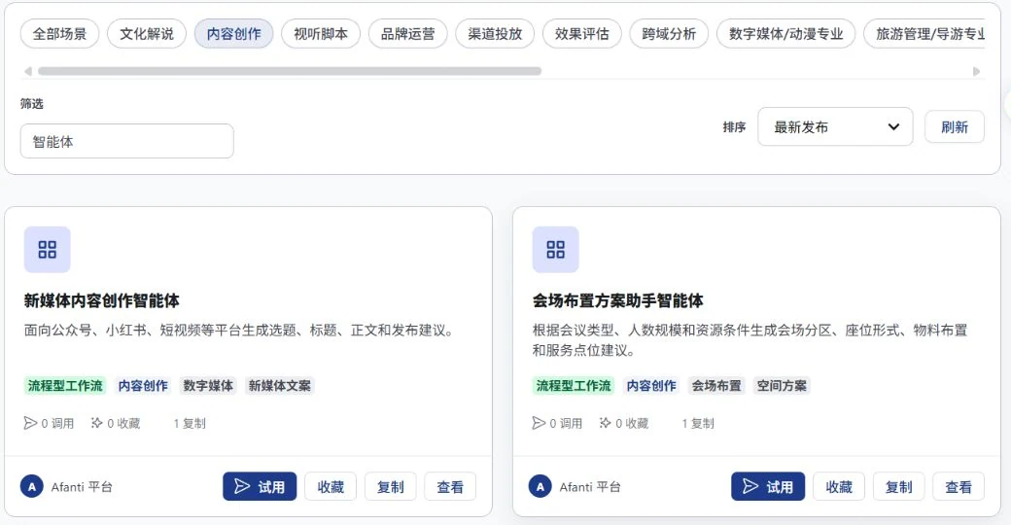Viewport: 1011px width, 525px height.
Task: Open the 最新发布 sort dropdown
Action: pyautogui.click(x=835, y=126)
